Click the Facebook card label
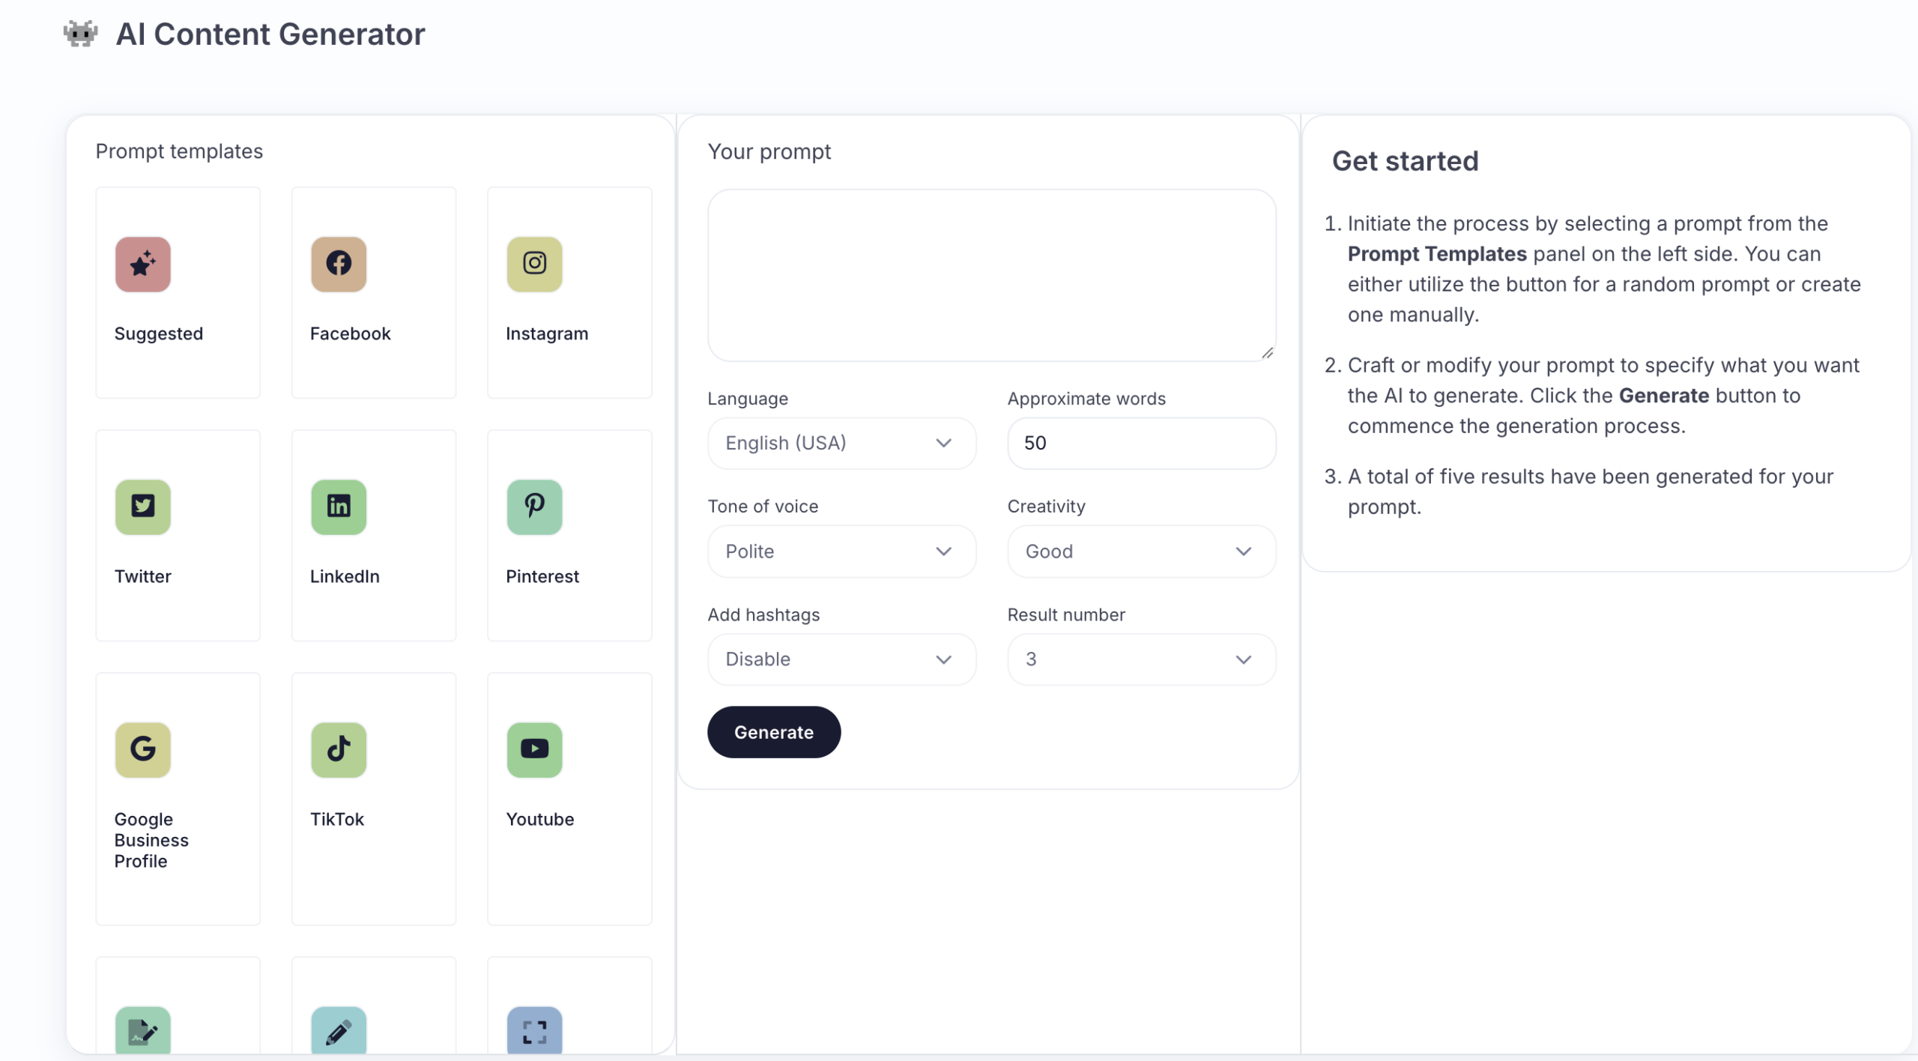1918x1061 pixels. click(x=350, y=333)
